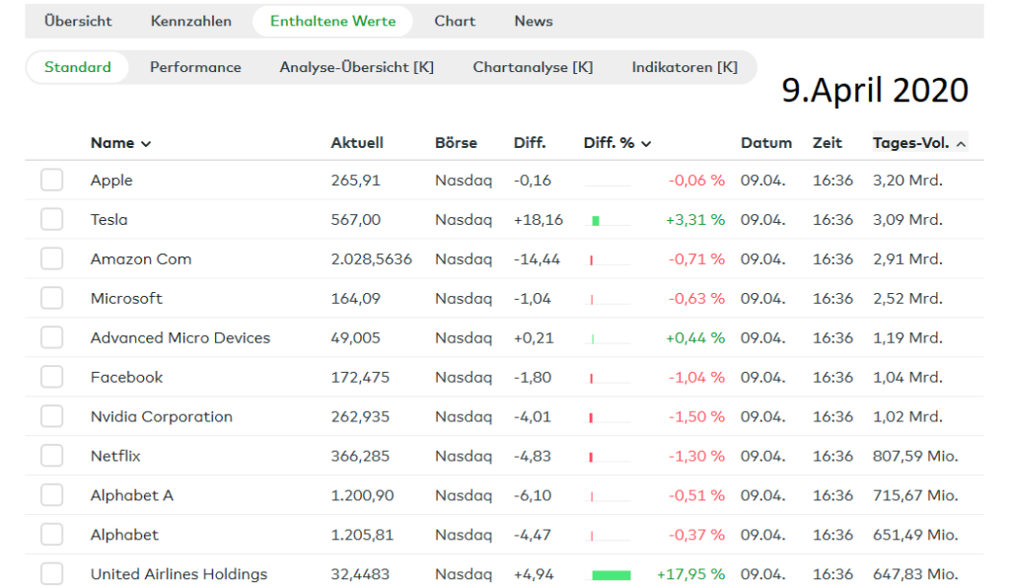Open the Chart tab

455,22
